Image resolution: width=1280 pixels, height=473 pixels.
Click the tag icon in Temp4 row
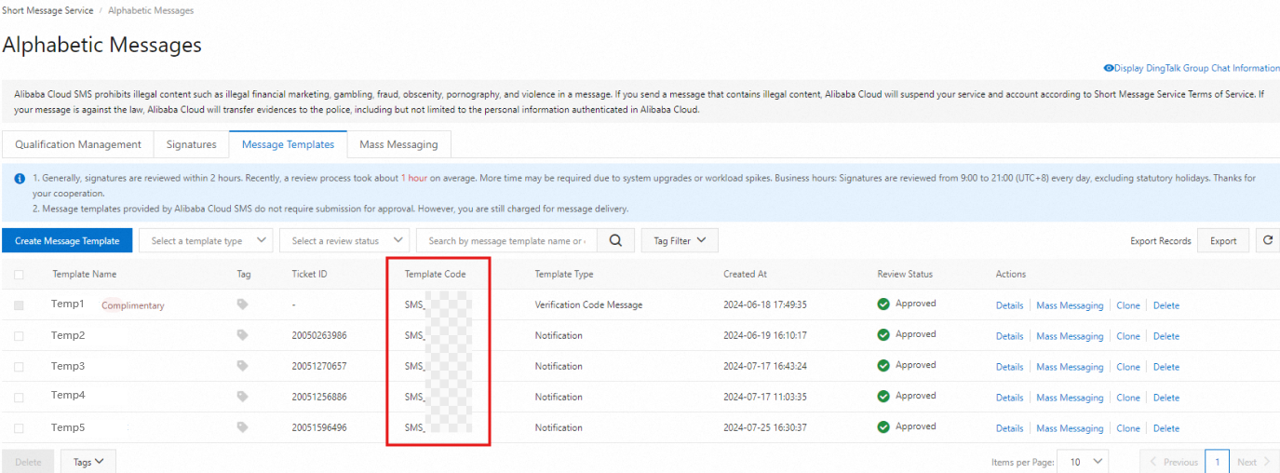243,397
